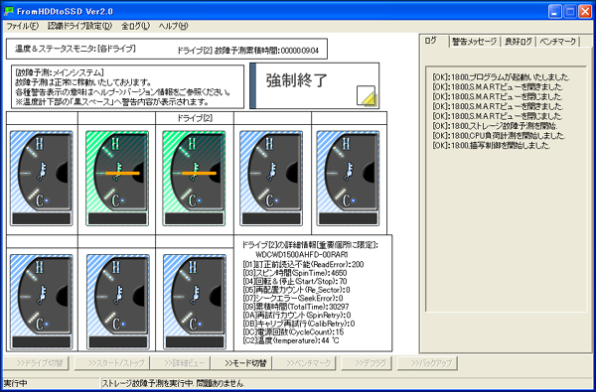Select the green gauge left of ドライブ[2]
The width and height of the screenshot is (596, 392).
click(x=117, y=179)
